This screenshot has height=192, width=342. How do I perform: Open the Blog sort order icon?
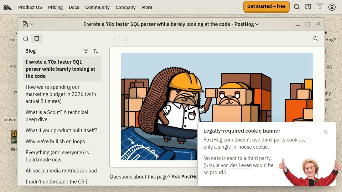(x=96, y=51)
